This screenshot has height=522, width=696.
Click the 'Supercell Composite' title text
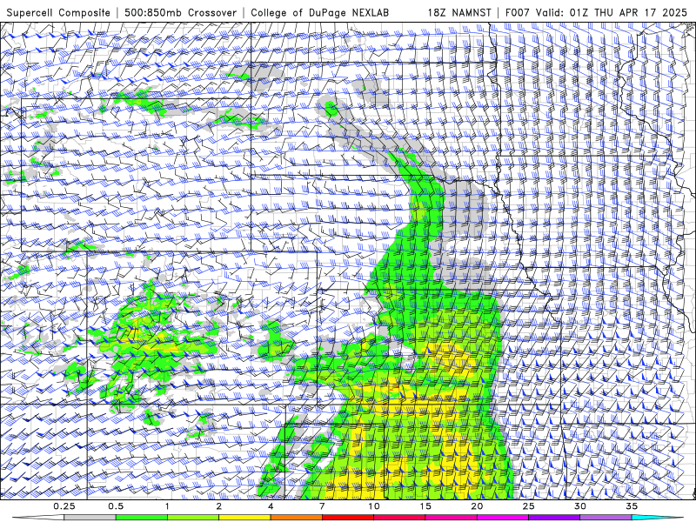pyautogui.click(x=58, y=13)
